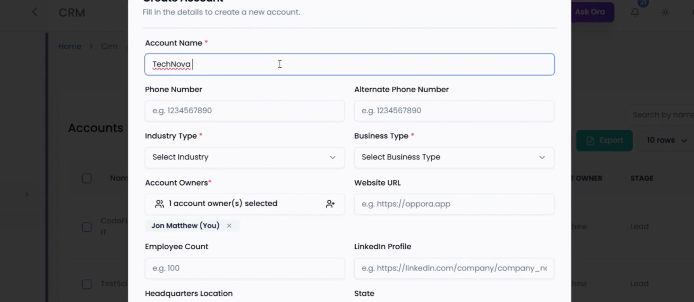Screen dimensions: 694x302
Task: Click the Website URL input
Action: 454,204
